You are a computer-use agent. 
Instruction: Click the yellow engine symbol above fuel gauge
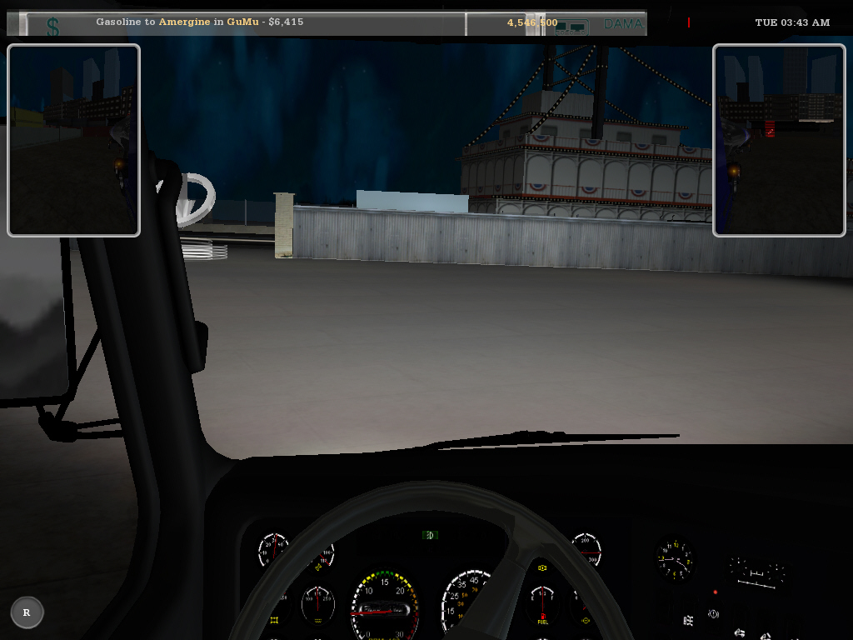click(541, 567)
